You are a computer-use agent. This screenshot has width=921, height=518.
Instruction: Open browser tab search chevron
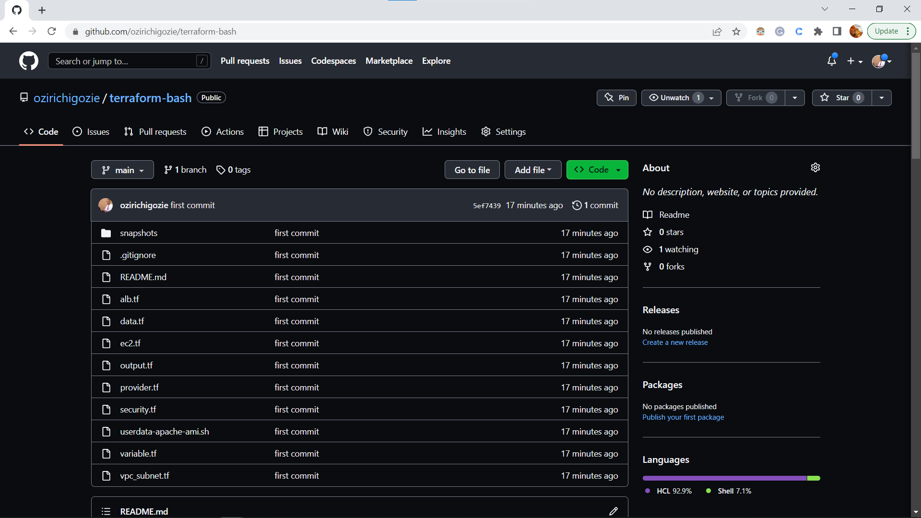825,9
